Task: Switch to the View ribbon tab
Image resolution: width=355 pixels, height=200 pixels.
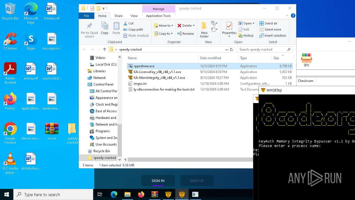Action: click(134, 16)
